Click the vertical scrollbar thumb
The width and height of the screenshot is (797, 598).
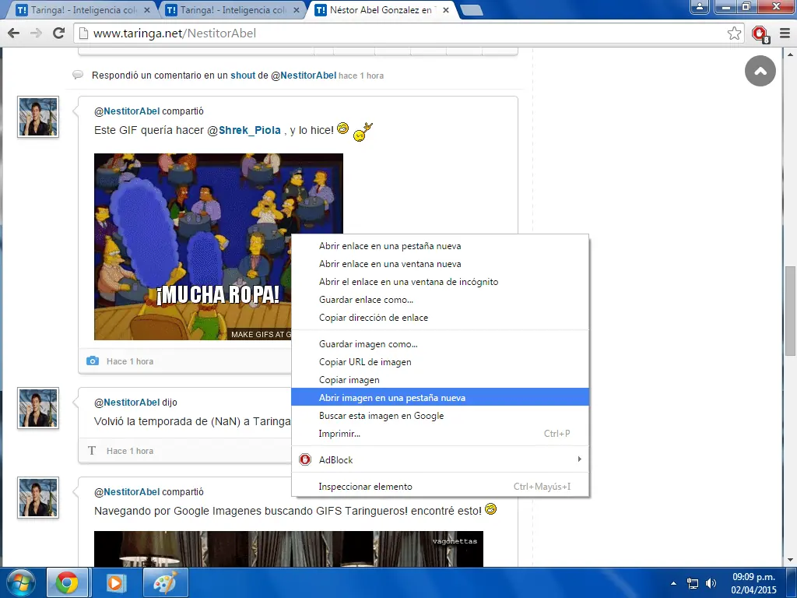790,311
